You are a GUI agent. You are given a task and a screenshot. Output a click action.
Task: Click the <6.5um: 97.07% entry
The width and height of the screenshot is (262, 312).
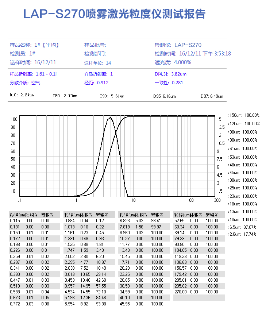[243, 227]
